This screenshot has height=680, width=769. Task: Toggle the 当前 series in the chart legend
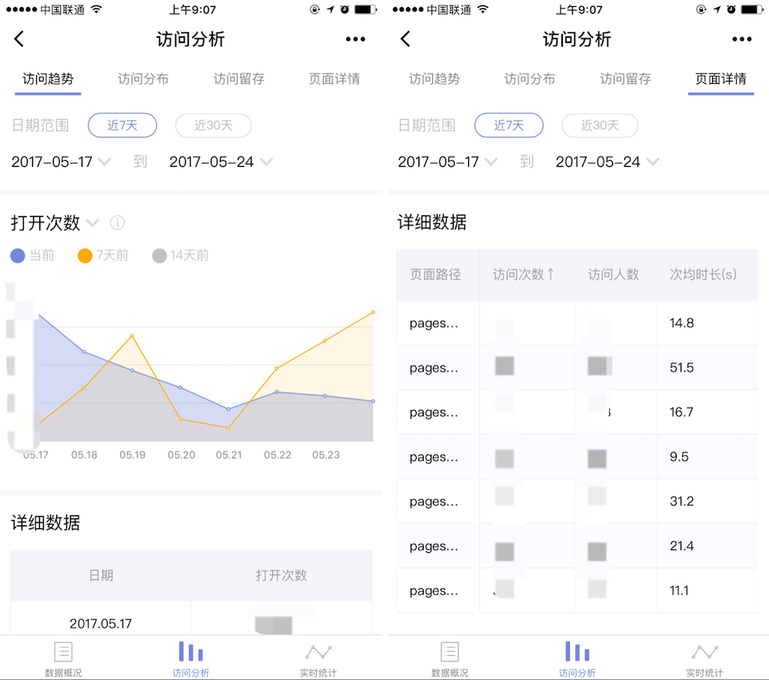32,255
